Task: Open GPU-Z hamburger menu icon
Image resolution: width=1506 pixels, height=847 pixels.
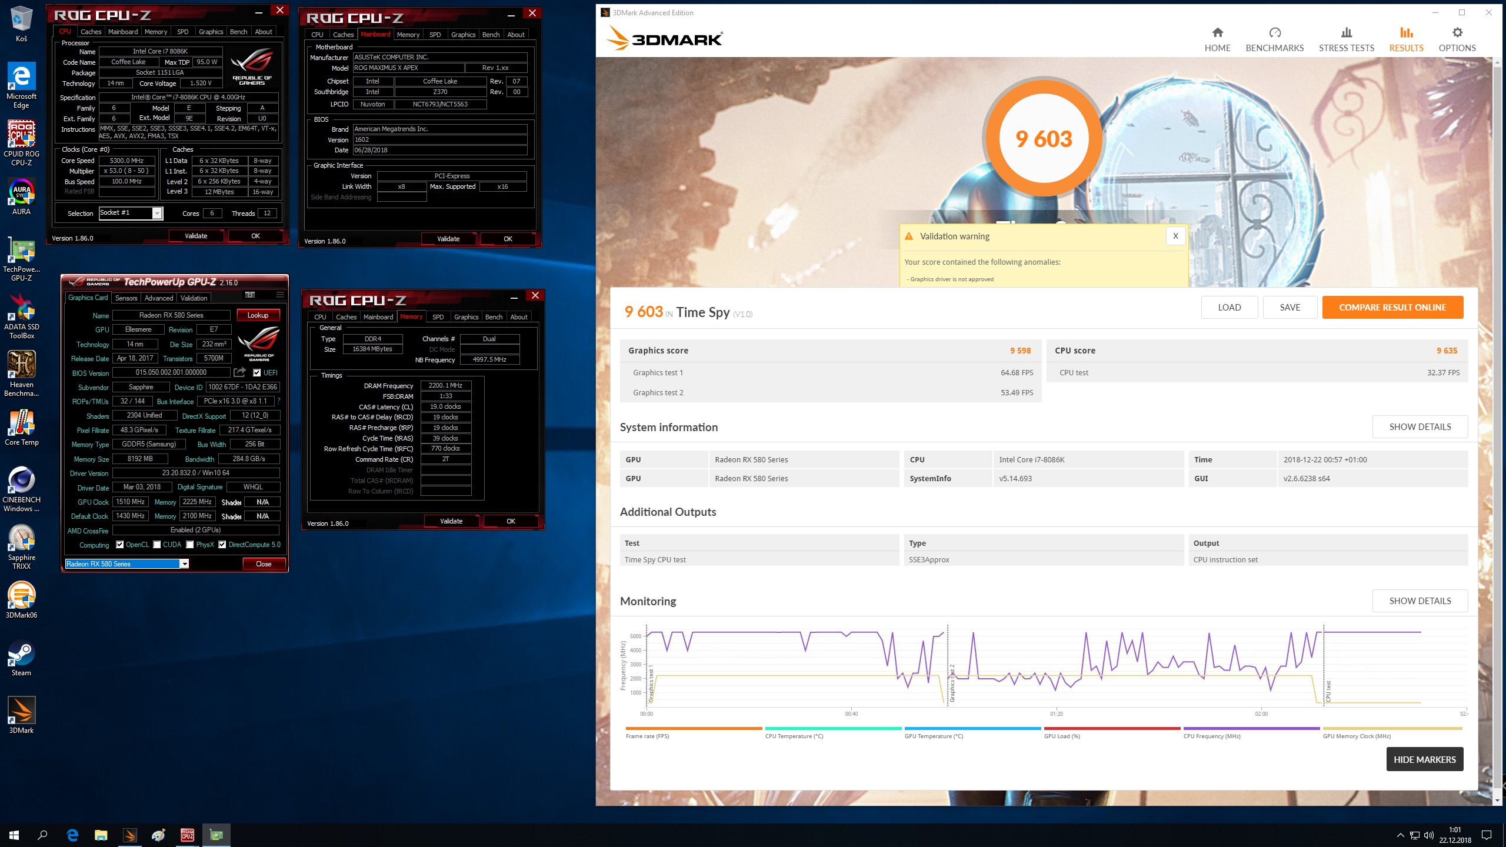Action: point(280,295)
